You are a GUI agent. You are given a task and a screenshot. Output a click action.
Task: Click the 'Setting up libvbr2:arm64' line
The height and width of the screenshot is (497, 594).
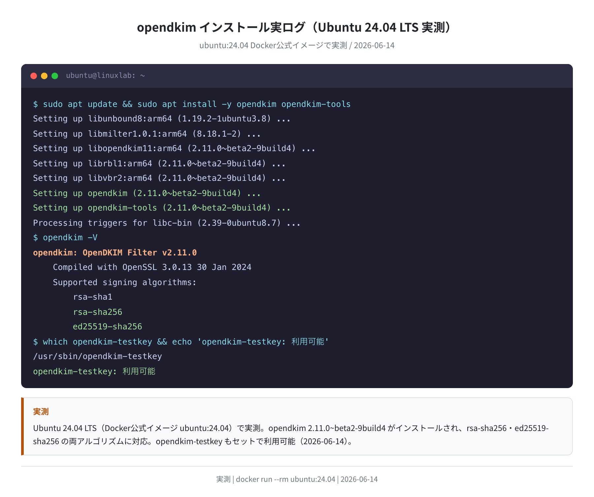coord(159,178)
